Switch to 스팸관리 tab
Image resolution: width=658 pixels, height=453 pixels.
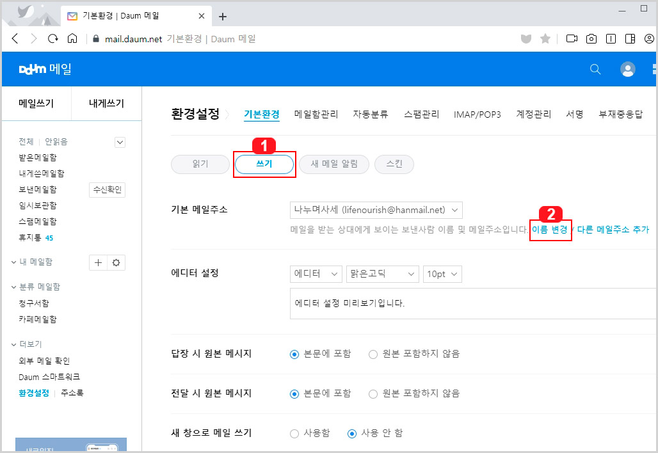point(421,114)
